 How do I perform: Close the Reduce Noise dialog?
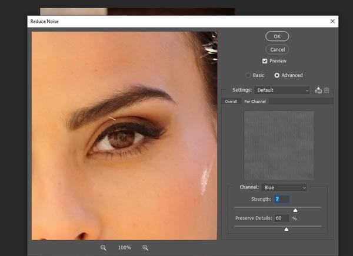(x=332, y=21)
